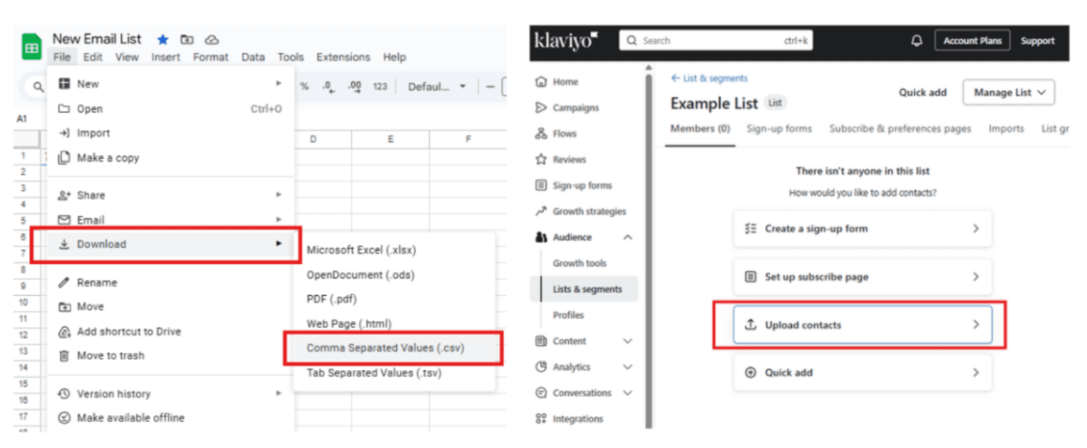
Task: Expand the Conversations section chevron
Action: point(628,393)
